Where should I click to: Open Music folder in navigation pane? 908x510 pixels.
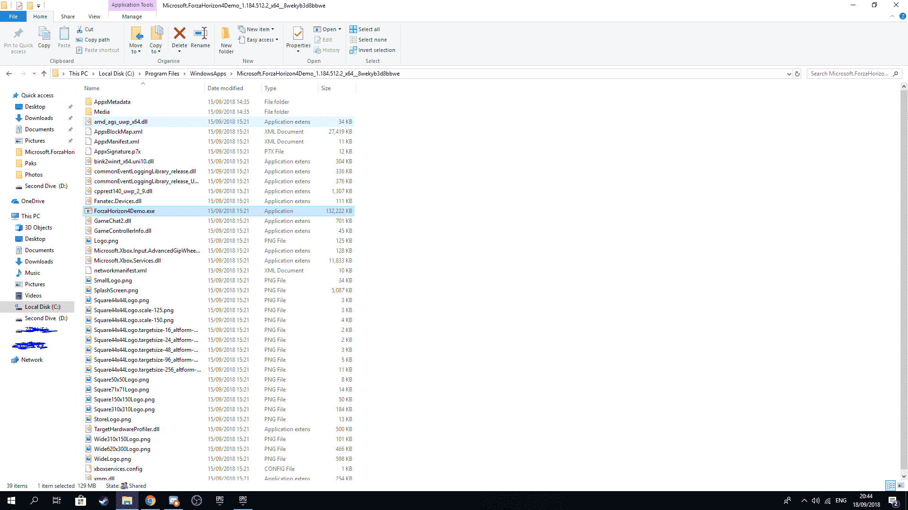pos(33,273)
